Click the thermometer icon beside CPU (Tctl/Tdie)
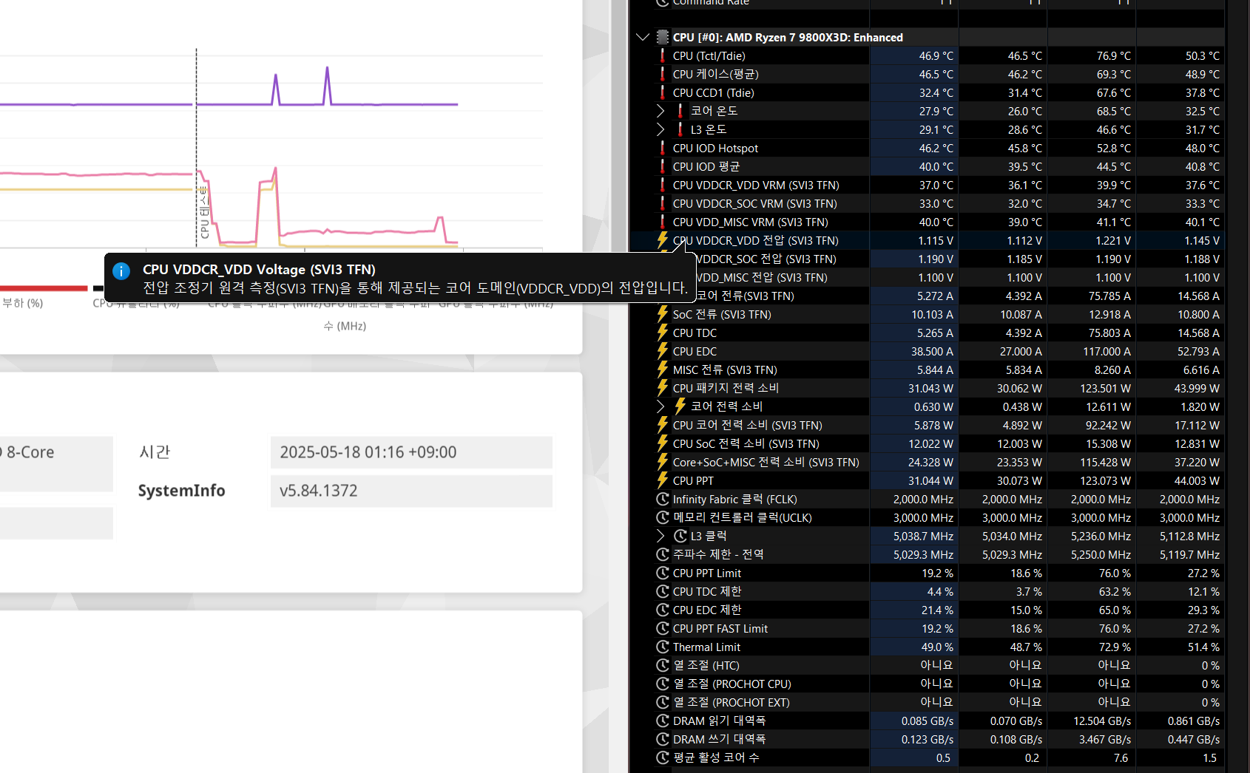The width and height of the screenshot is (1250, 773). pos(661,55)
